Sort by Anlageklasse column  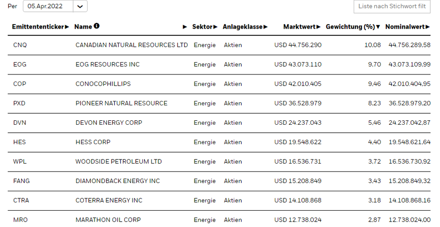tap(245, 27)
